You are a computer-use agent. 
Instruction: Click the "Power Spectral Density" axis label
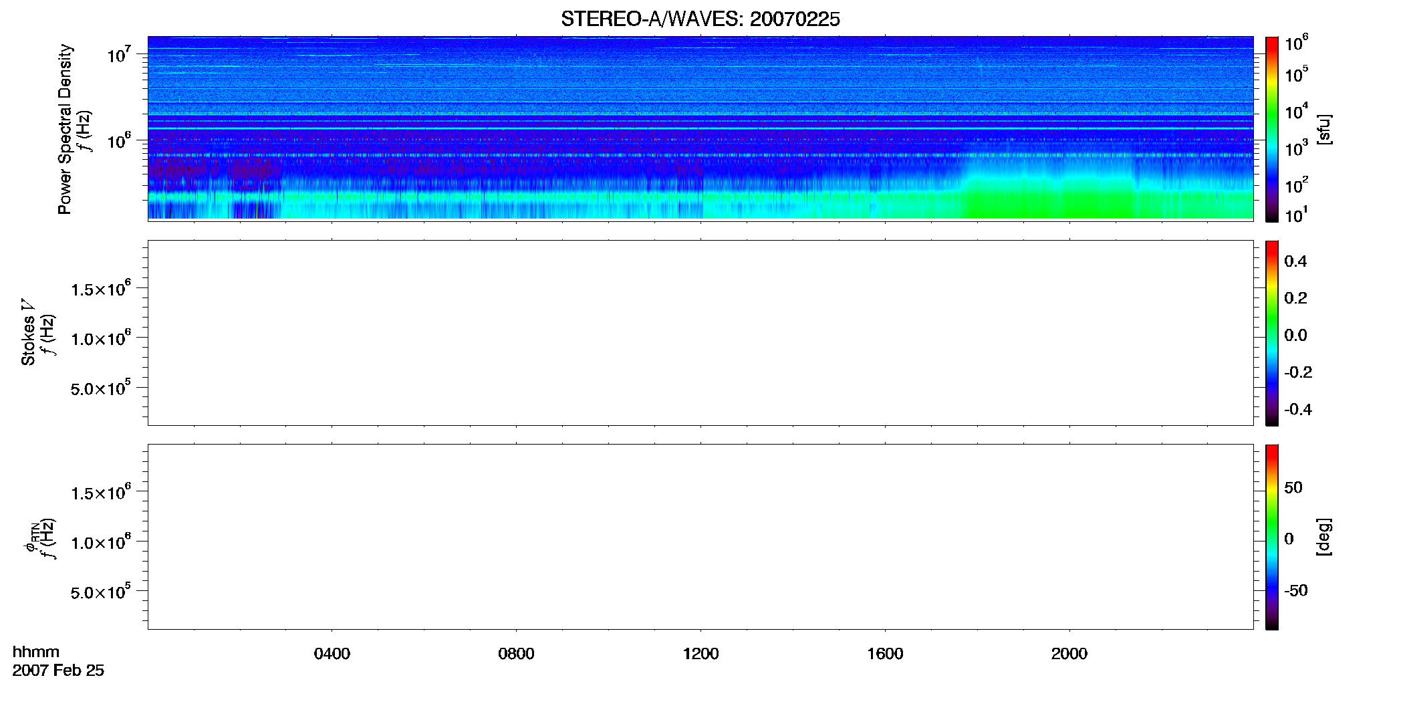tap(65, 129)
